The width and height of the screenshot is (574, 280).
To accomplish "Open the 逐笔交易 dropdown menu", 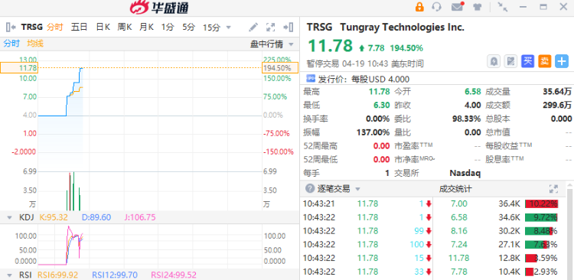I will [x=357, y=189].
